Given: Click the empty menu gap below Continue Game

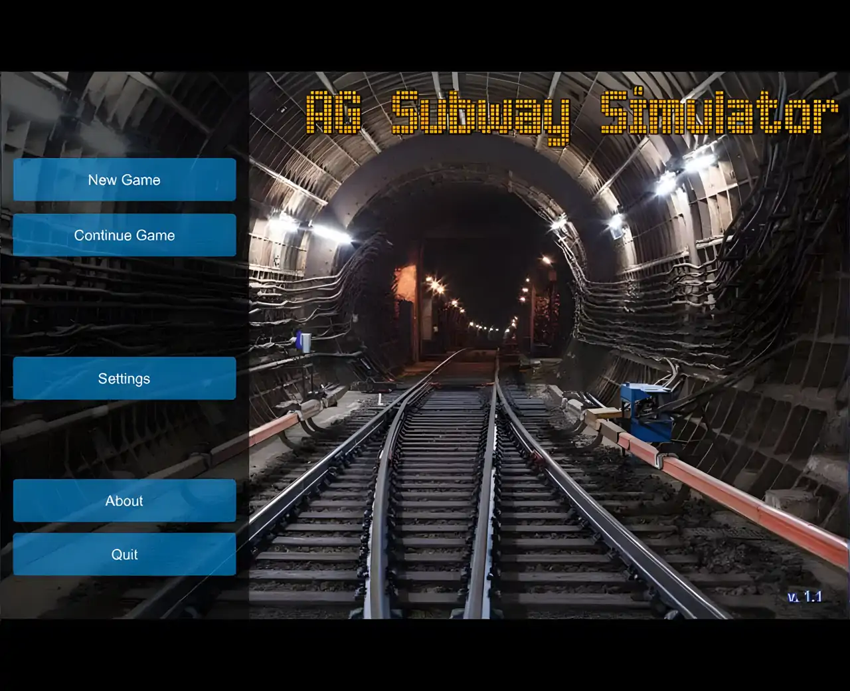Looking at the screenshot, I should tap(124, 306).
